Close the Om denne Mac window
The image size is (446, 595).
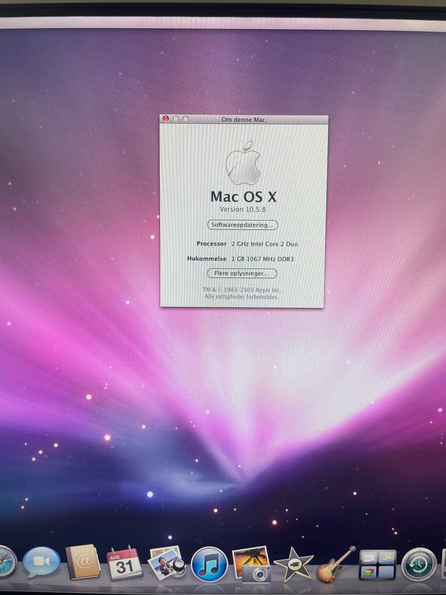click(x=166, y=119)
